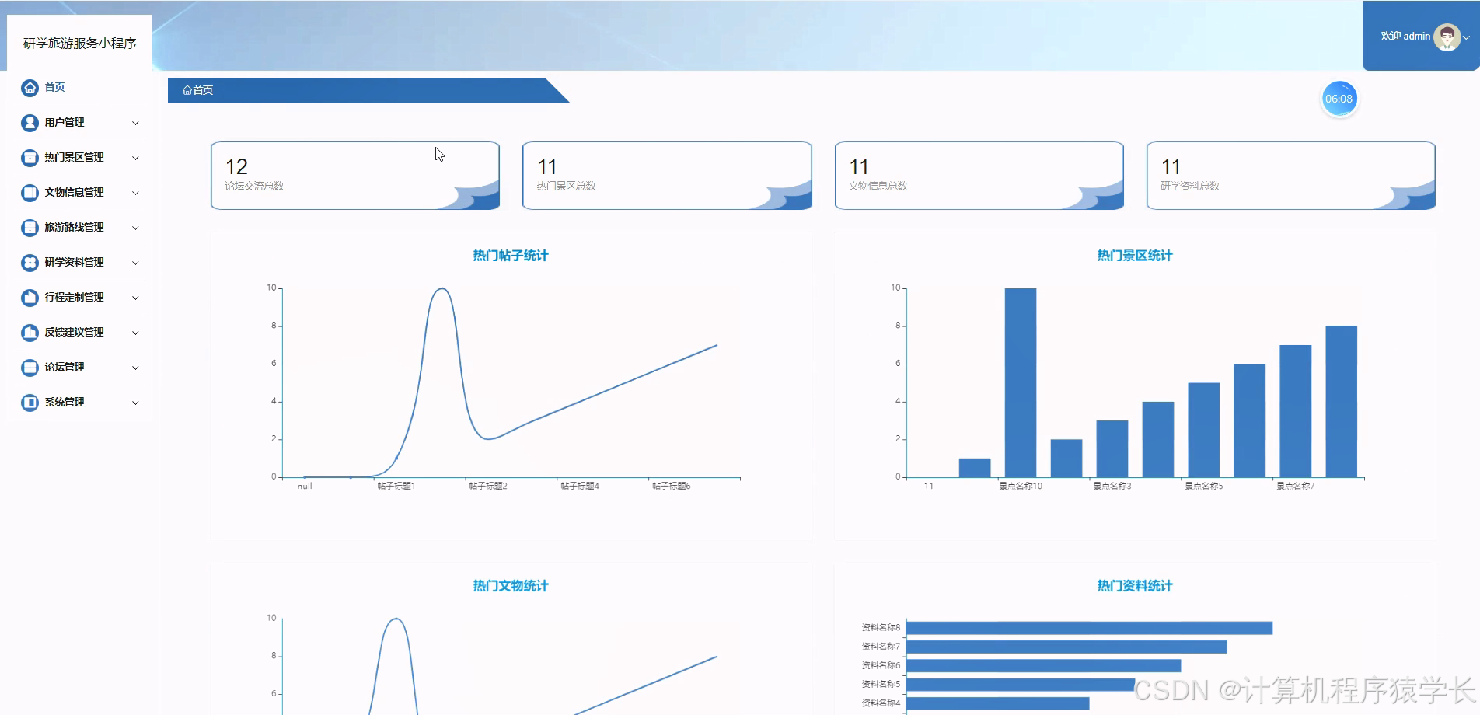Click the round 06:08 clock badge
1480x715 pixels.
(1339, 99)
